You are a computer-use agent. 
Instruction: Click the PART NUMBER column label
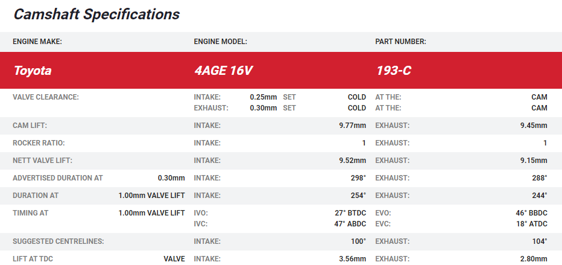pyautogui.click(x=400, y=42)
